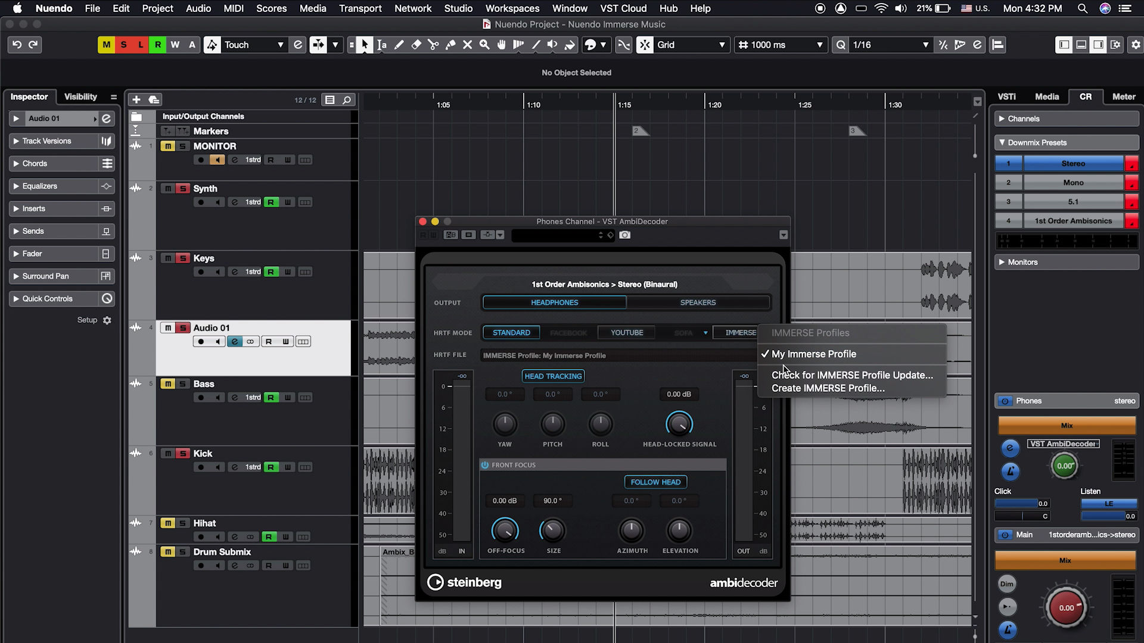Click the plugin snapshot camera icon
The height and width of the screenshot is (643, 1144).
[624, 235]
